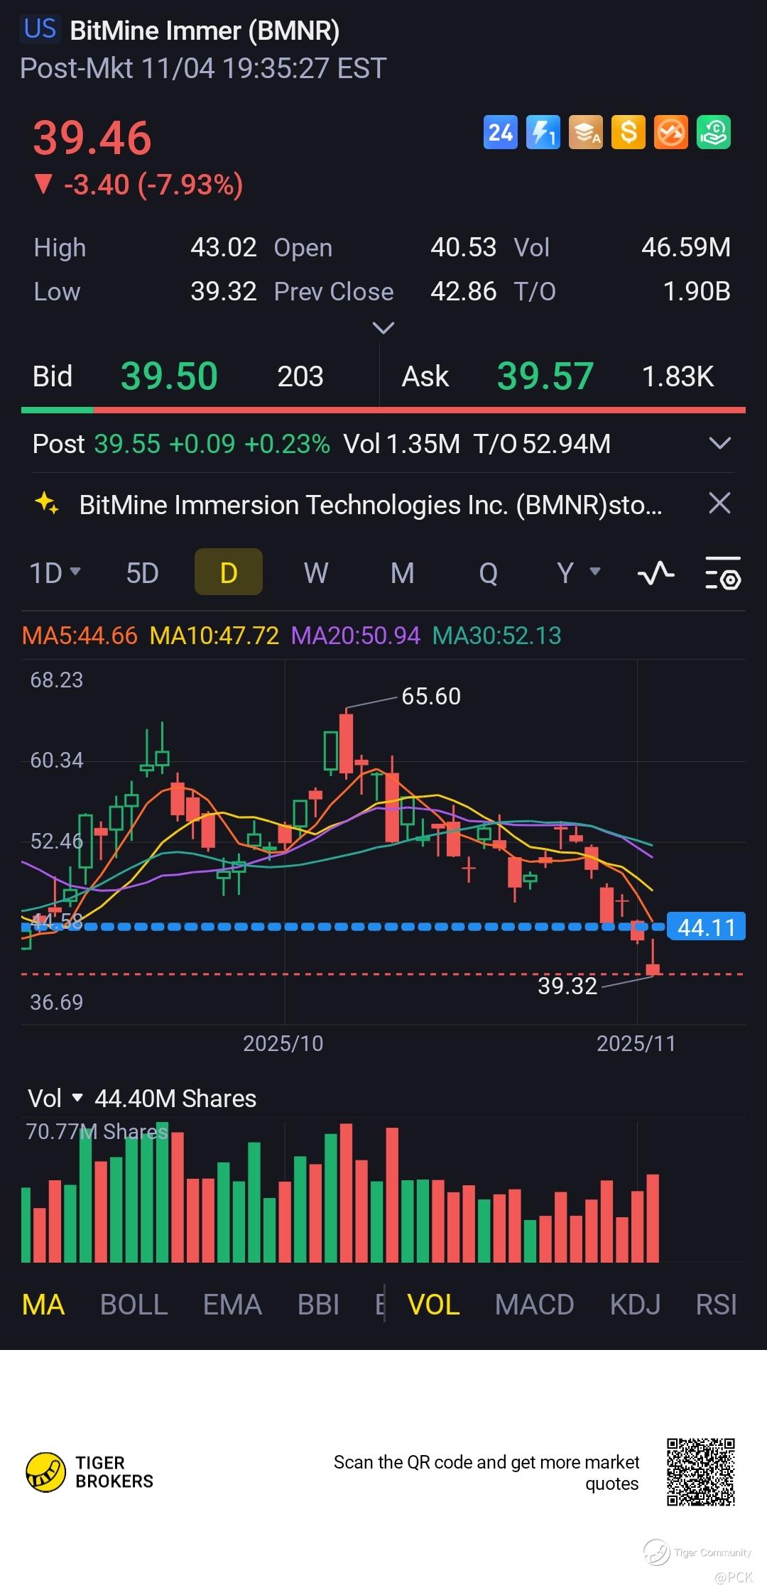Screen dimensions: 767x1595
Task: Tap the yellow dollar sign icon
Action: click(629, 132)
